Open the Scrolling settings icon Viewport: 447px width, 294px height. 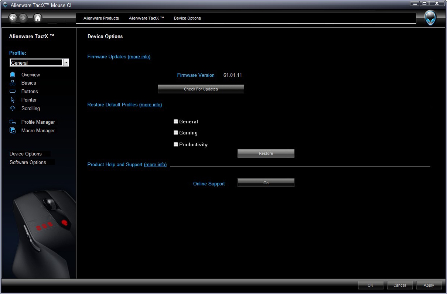pos(13,108)
